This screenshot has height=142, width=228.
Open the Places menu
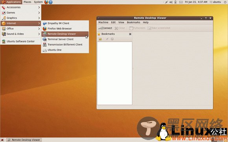pos(28,2)
